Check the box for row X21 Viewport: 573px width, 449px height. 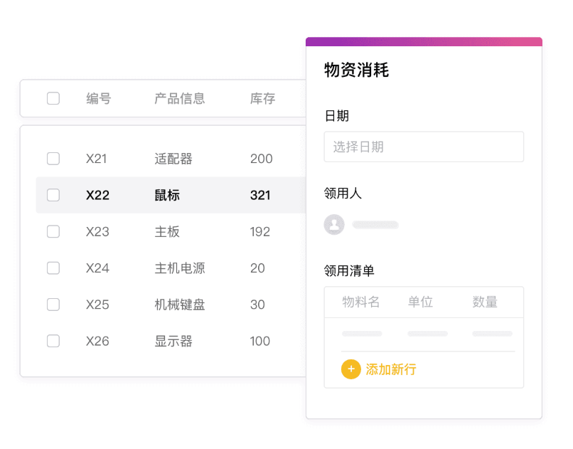click(x=53, y=159)
